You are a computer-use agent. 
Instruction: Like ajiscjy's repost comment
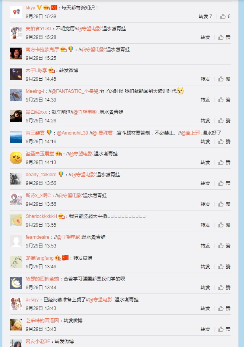pos(224,308)
